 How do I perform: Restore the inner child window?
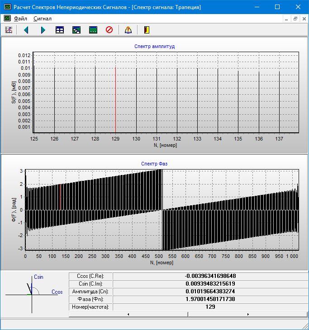coord(295,19)
